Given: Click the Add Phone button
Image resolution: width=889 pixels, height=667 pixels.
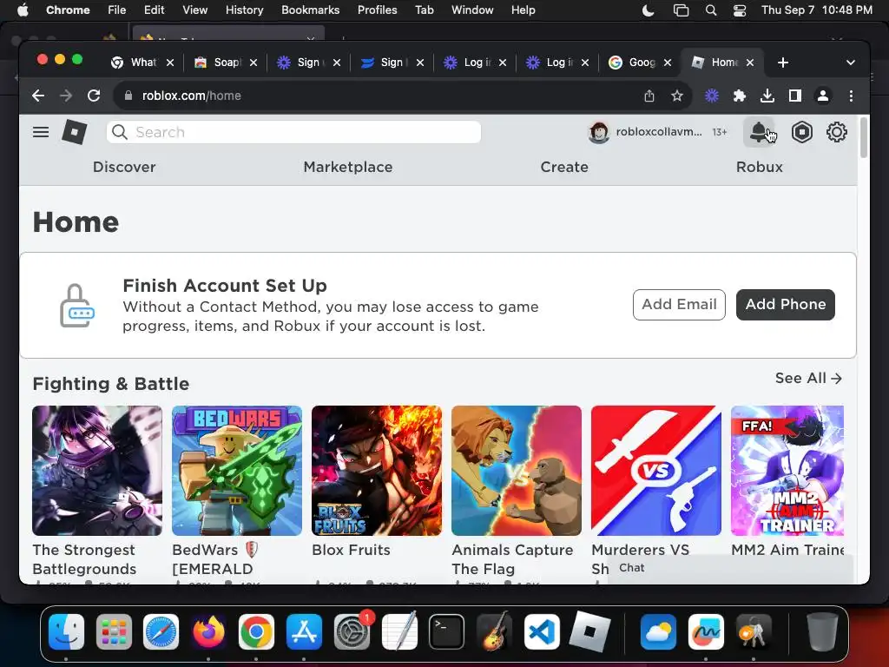Looking at the screenshot, I should [785, 305].
